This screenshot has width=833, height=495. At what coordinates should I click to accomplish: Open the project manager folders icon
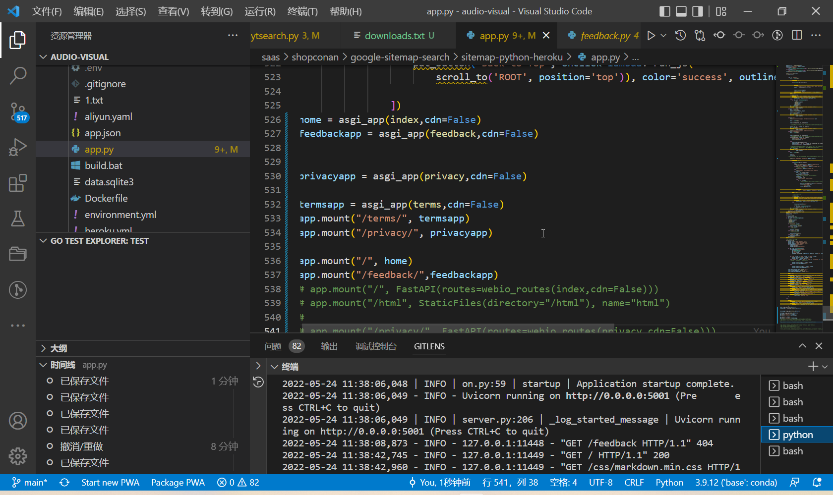18,254
